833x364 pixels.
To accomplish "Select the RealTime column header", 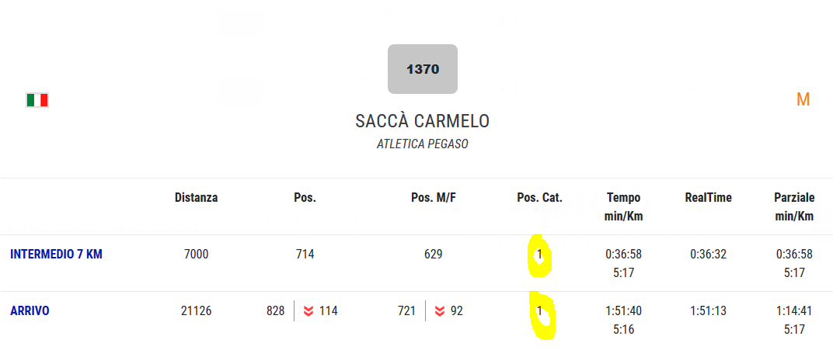I will click(x=708, y=198).
